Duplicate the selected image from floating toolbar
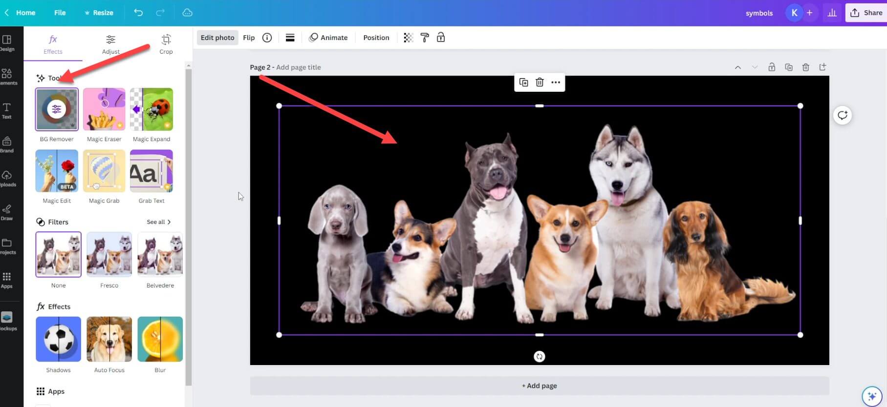The image size is (887, 407). 523,82
